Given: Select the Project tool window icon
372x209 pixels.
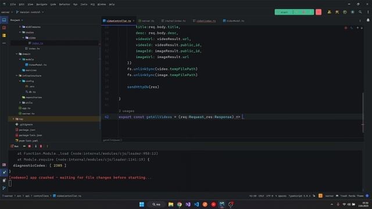Looking at the screenshot, I should pos(4,20).
